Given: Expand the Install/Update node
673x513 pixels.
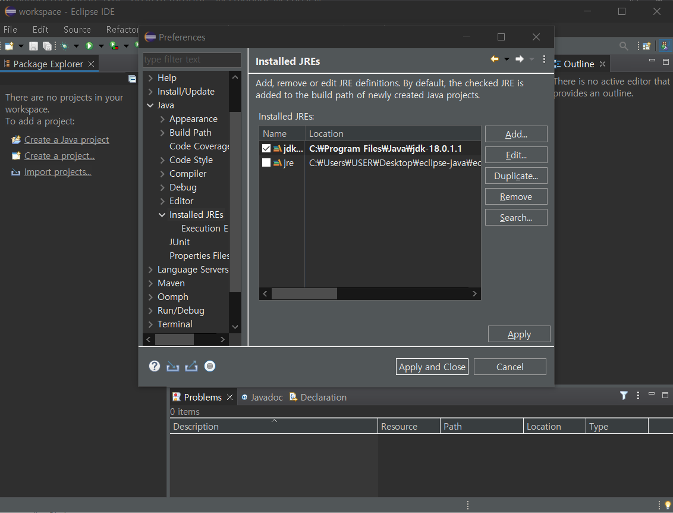Looking at the screenshot, I should (150, 92).
